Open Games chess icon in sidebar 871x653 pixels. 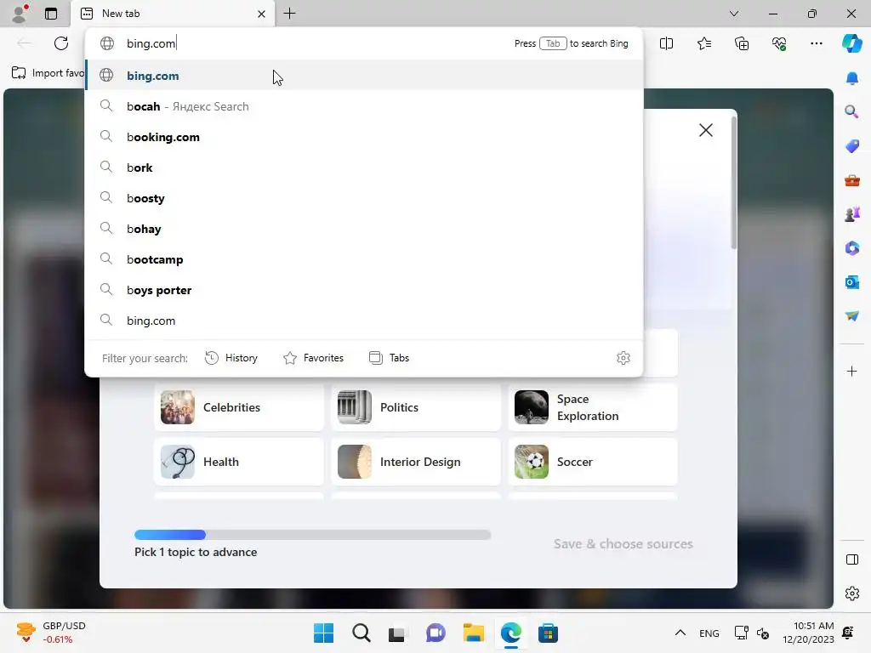pyautogui.click(x=852, y=213)
